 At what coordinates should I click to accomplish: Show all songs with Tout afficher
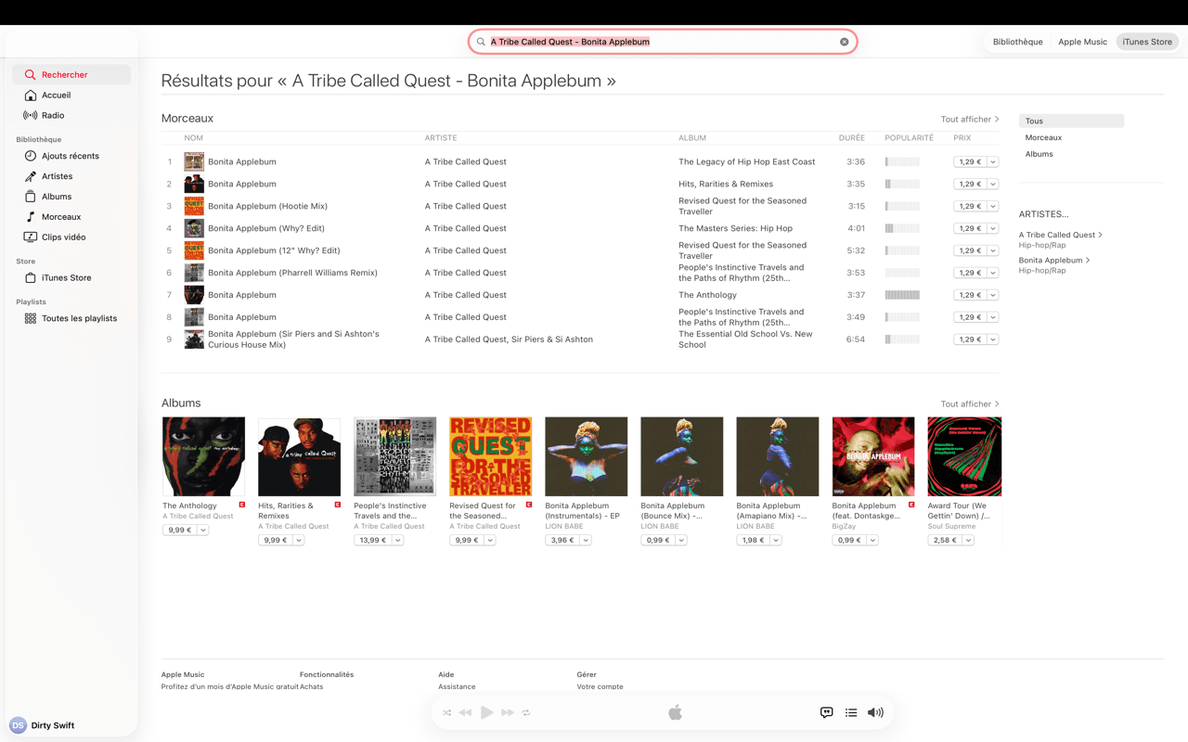click(970, 119)
